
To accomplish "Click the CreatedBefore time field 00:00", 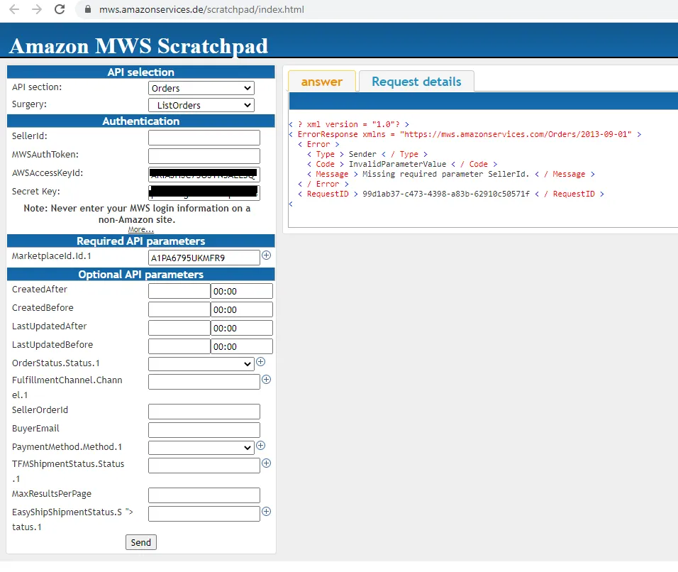I will coord(242,309).
